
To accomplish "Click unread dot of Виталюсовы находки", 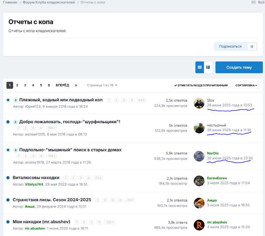I will click(x=8, y=178).
